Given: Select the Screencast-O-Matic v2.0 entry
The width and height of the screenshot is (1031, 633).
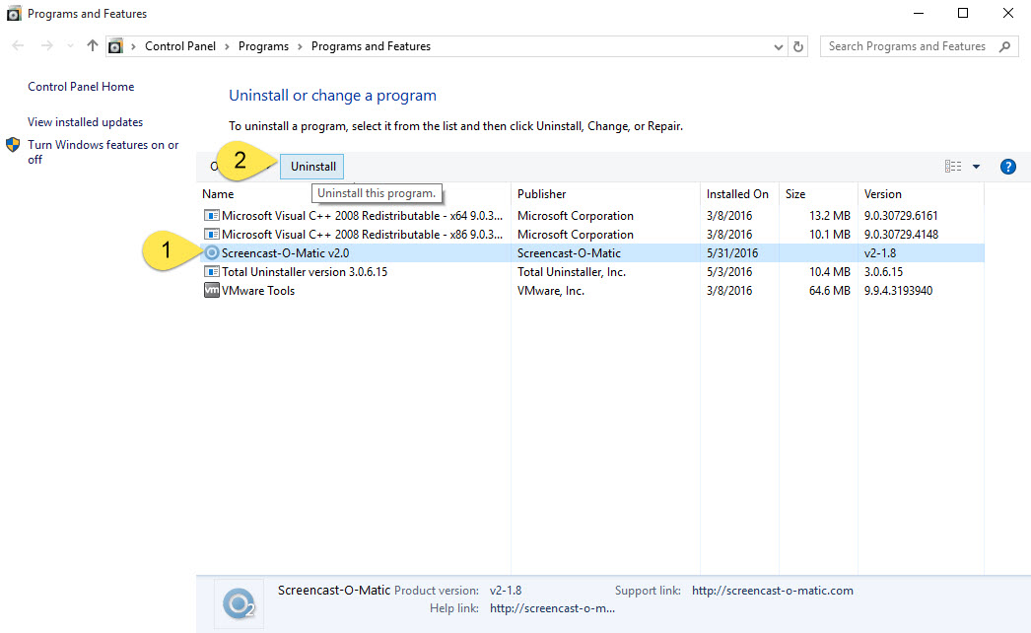Looking at the screenshot, I should point(591,252).
